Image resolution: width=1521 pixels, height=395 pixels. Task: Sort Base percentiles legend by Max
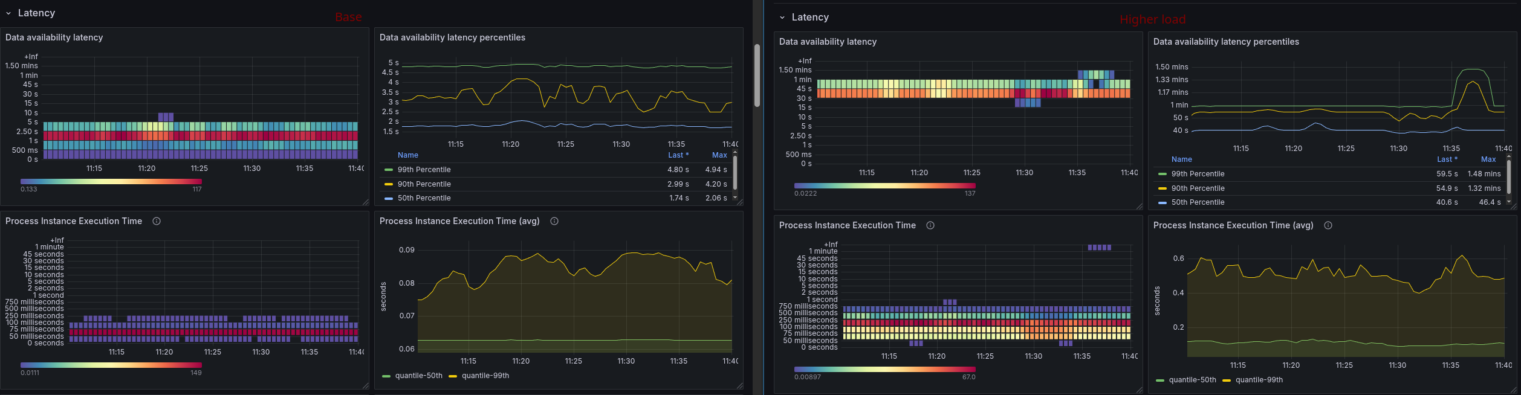719,155
